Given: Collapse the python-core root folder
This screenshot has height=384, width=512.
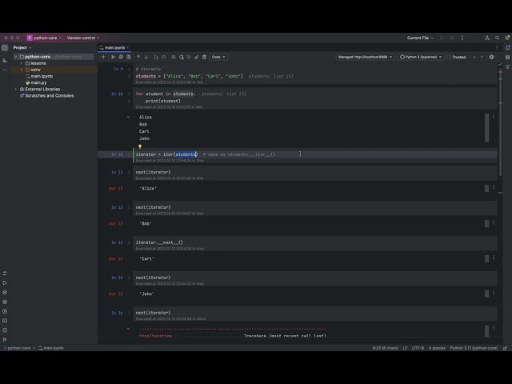Looking at the screenshot, I should (15, 57).
